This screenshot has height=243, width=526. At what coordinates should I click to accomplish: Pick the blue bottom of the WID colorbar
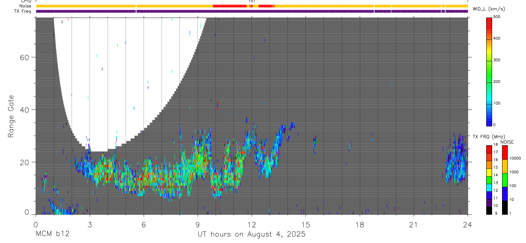(489, 120)
